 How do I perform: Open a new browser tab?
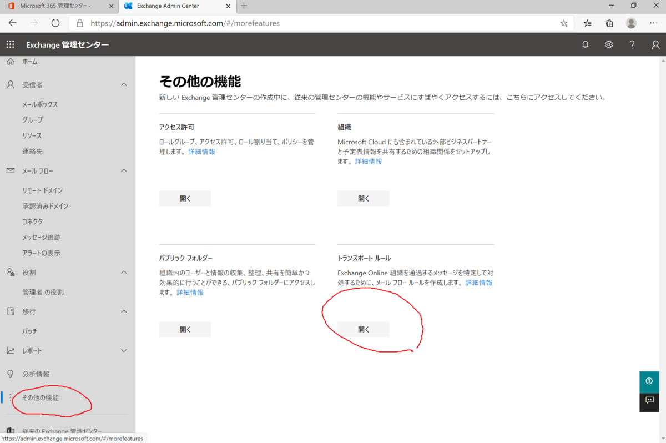tap(244, 6)
